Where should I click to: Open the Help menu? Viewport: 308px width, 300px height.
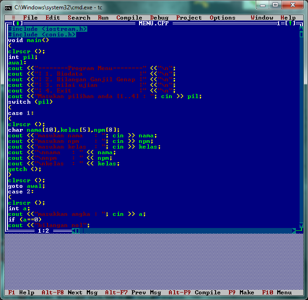(288, 18)
